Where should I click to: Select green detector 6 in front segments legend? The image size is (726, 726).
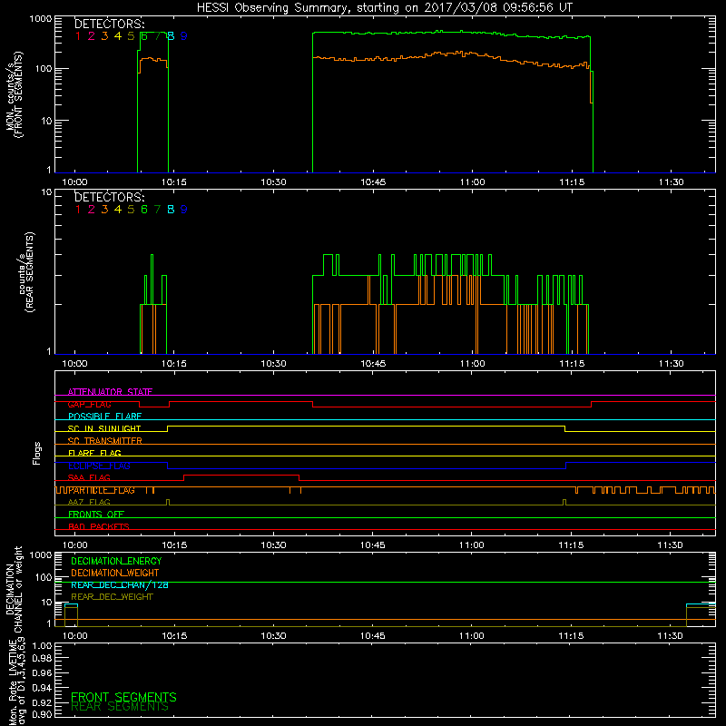click(x=144, y=36)
